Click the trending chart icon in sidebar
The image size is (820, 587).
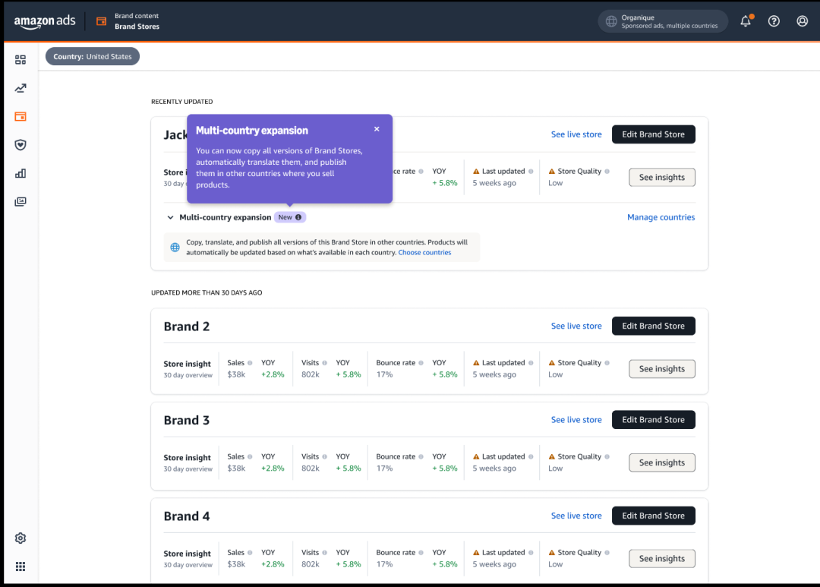20,88
